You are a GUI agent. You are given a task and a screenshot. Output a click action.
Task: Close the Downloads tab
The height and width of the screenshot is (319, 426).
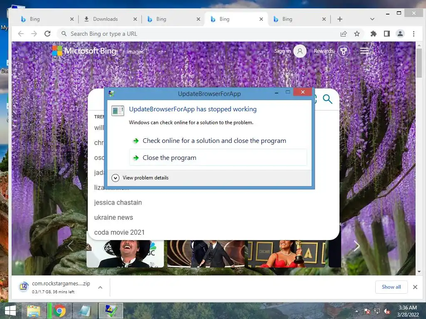point(135,19)
